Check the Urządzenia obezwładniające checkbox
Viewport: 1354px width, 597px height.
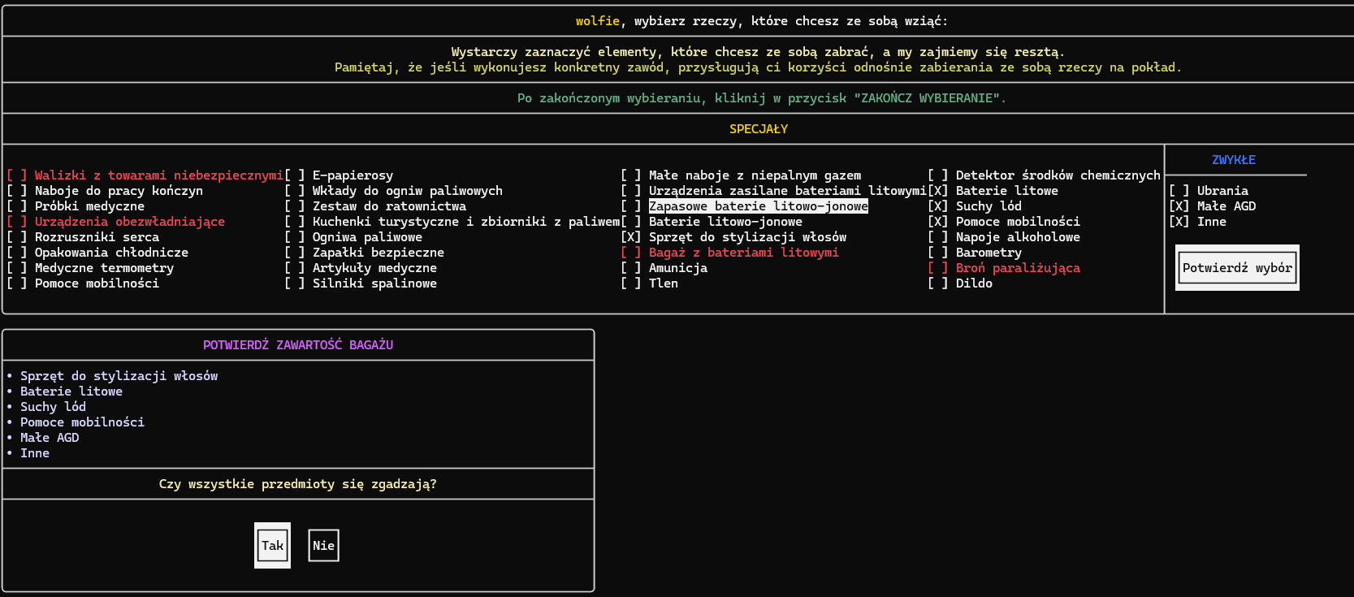tap(16, 222)
